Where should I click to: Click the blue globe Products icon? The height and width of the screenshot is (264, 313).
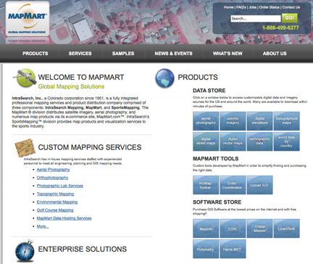(164, 78)
